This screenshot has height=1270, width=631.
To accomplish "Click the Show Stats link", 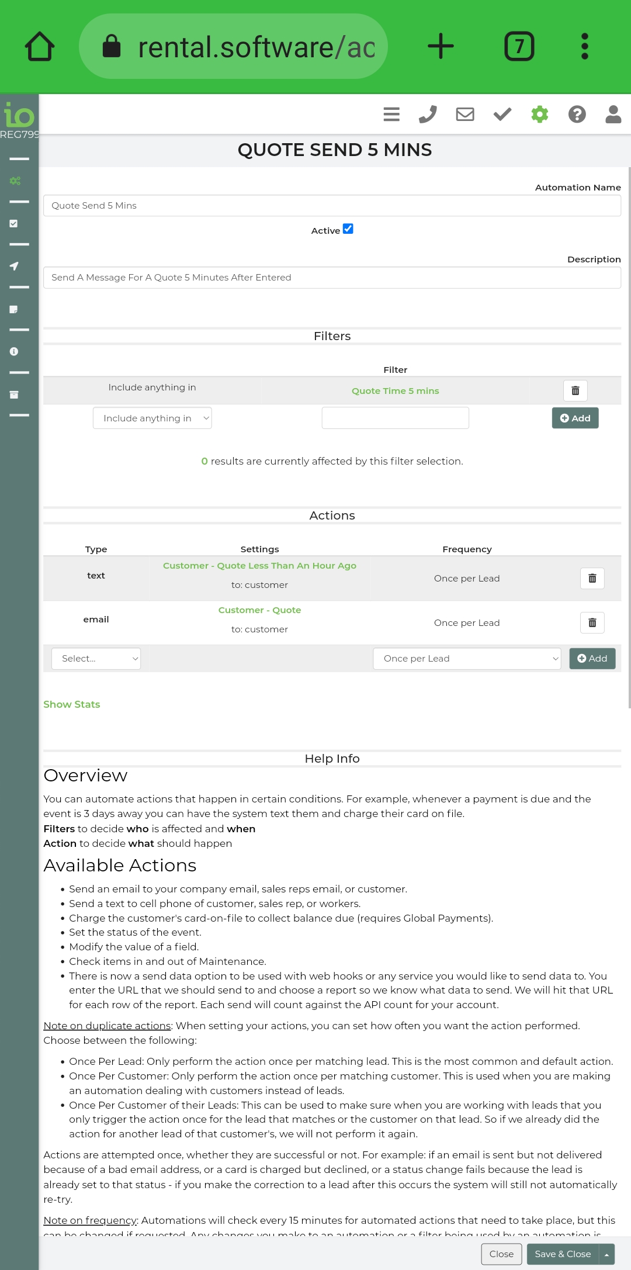I will [72, 704].
